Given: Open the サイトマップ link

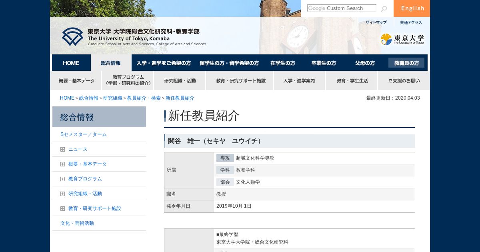Looking at the screenshot, I should tap(376, 22).
